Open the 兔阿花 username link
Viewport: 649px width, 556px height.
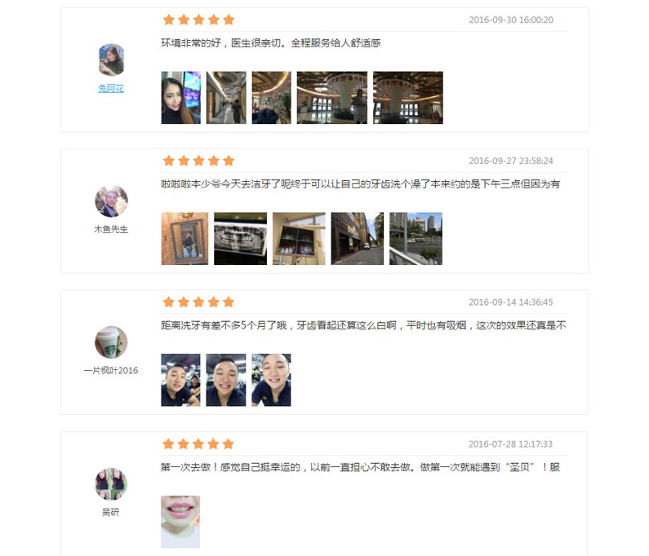tap(111, 89)
